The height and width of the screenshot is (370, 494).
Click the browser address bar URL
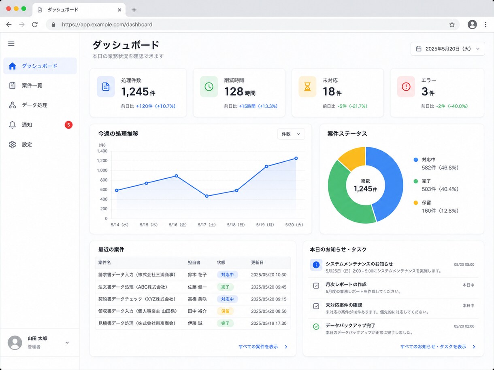[107, 25]
